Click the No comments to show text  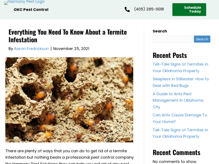[x=175, y=161]
